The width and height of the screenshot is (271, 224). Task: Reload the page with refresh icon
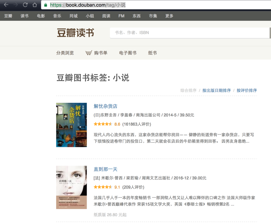click(x=25, y=5)
